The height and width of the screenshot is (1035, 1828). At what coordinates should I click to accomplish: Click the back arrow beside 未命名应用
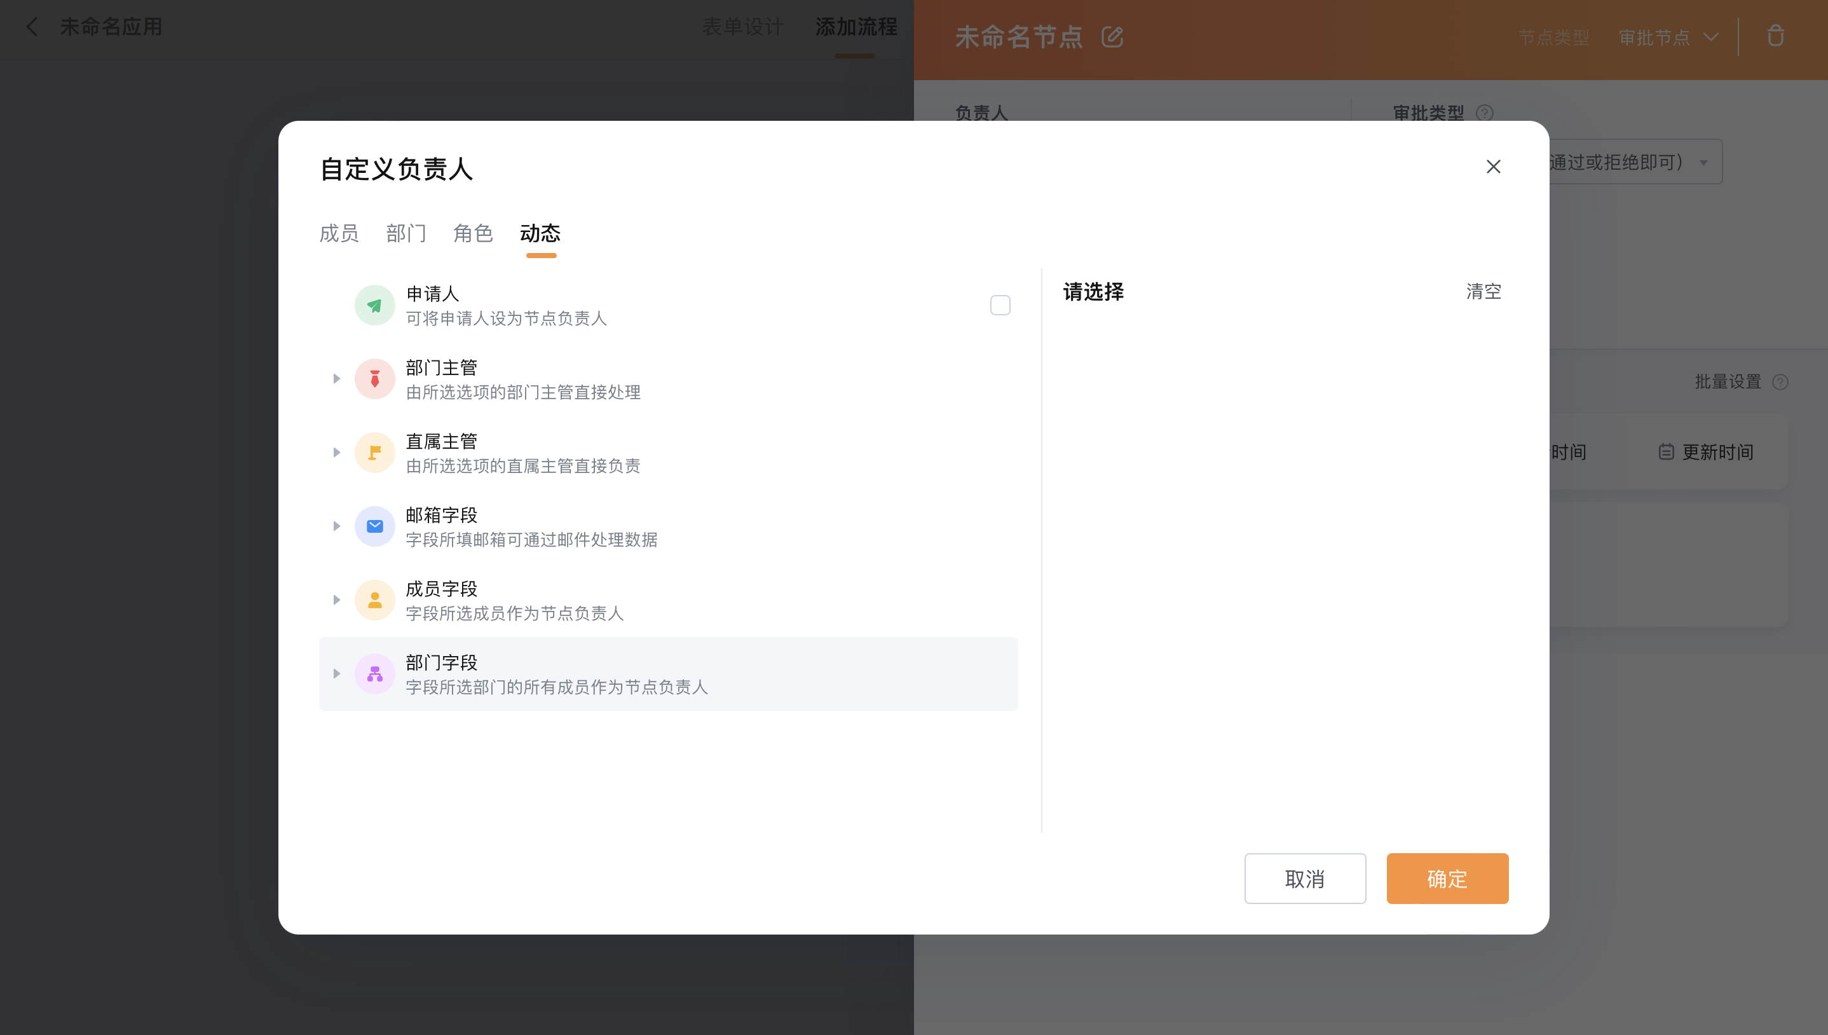coord(32,27)
